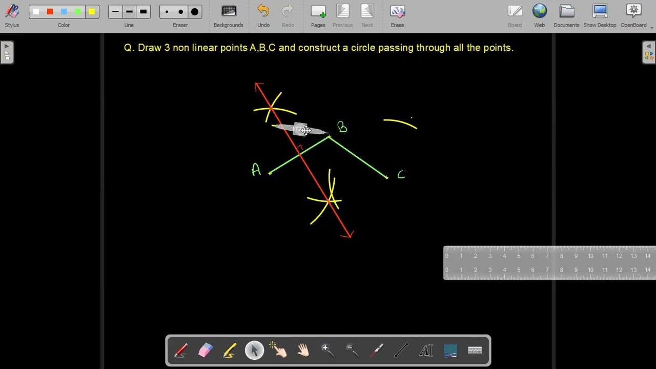Select the red pen color
Viewport: 656px width, 369px height.
[x=50, y=12]
